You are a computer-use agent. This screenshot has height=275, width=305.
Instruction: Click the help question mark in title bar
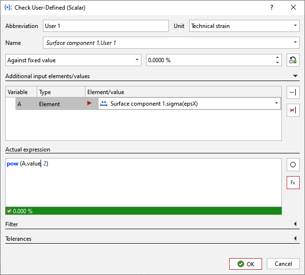tap(272, 7)
